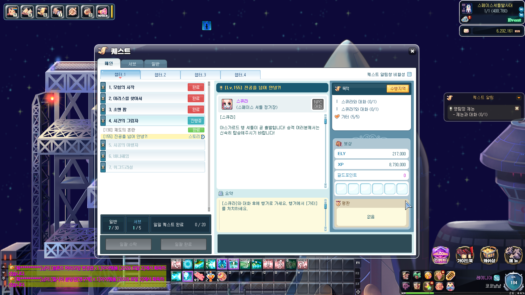Open the 캐쉬샵 cash shop icon
525x295 pixels.
489,255
